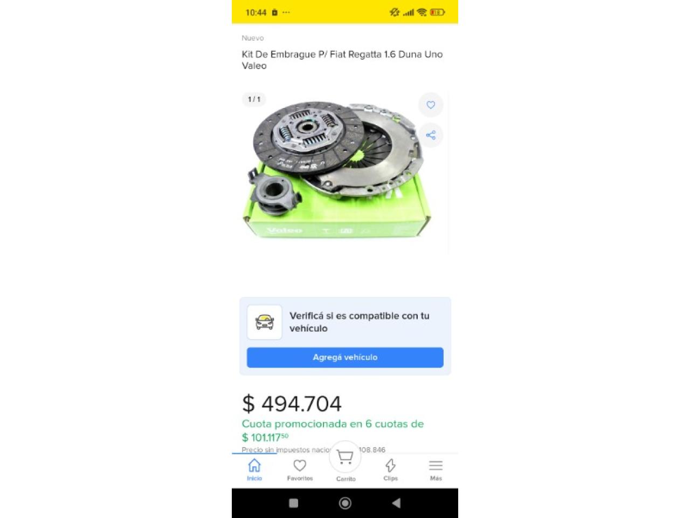Tap the car compatibility icon

(x=264, y=322)
